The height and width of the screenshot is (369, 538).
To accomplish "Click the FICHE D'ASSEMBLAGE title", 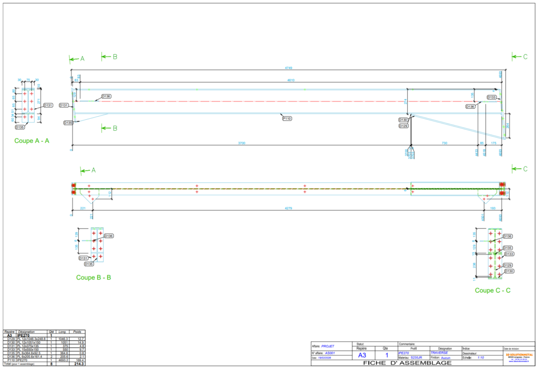I will pos(402,363).
